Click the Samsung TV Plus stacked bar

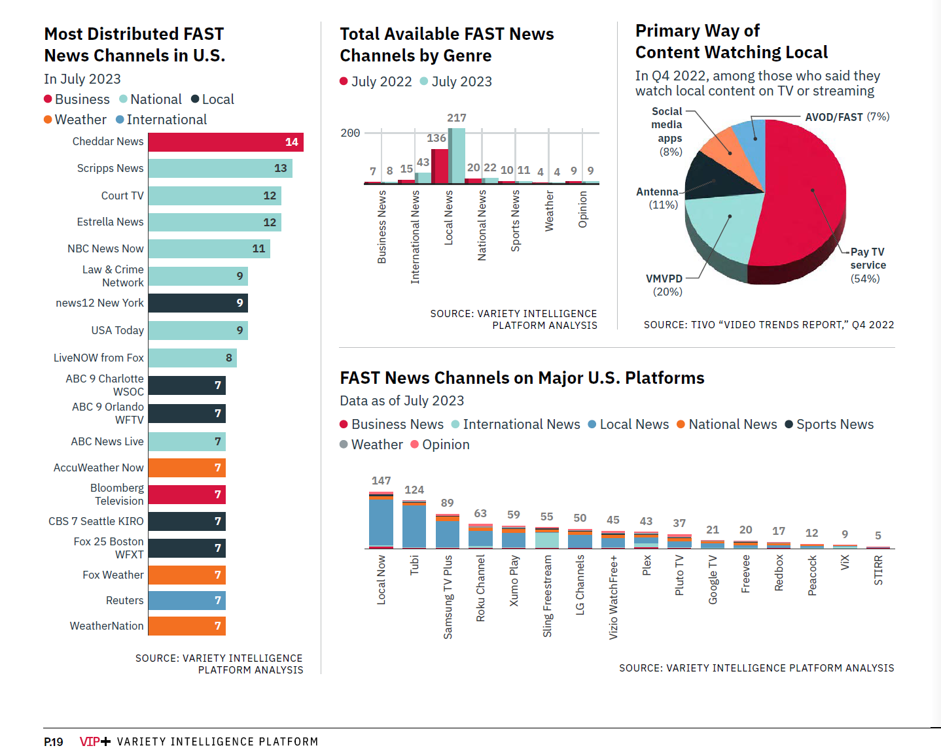[448, 531]
